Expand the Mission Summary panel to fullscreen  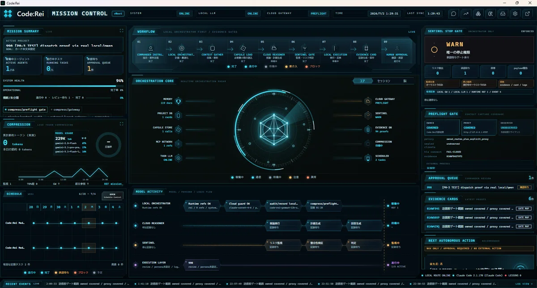tap(121, 31)
